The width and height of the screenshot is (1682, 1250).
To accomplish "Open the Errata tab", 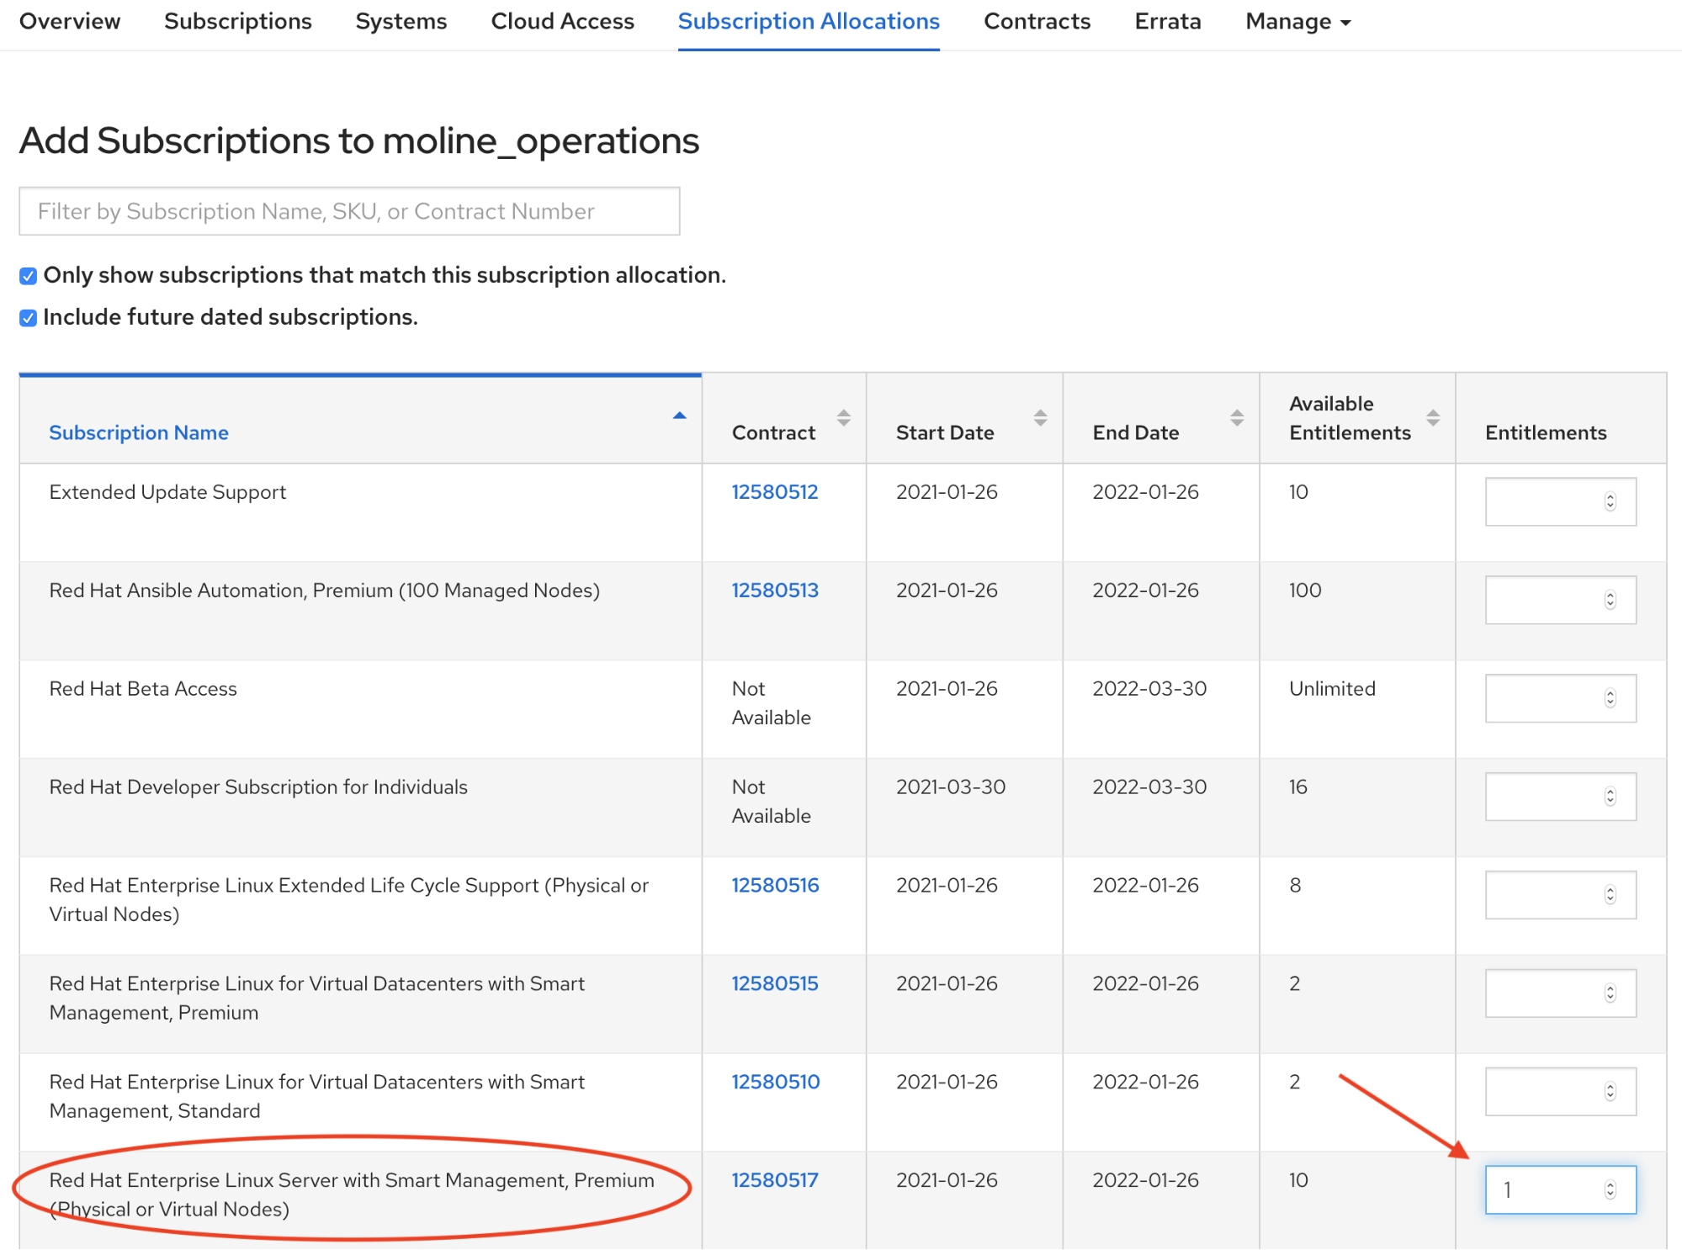I will coord(1167,22).
